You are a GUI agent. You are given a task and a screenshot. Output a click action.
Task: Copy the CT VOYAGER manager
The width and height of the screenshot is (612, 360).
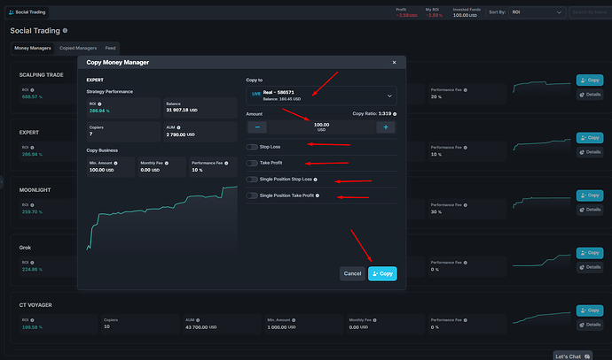pyautogui.click(x=590, y=310)
